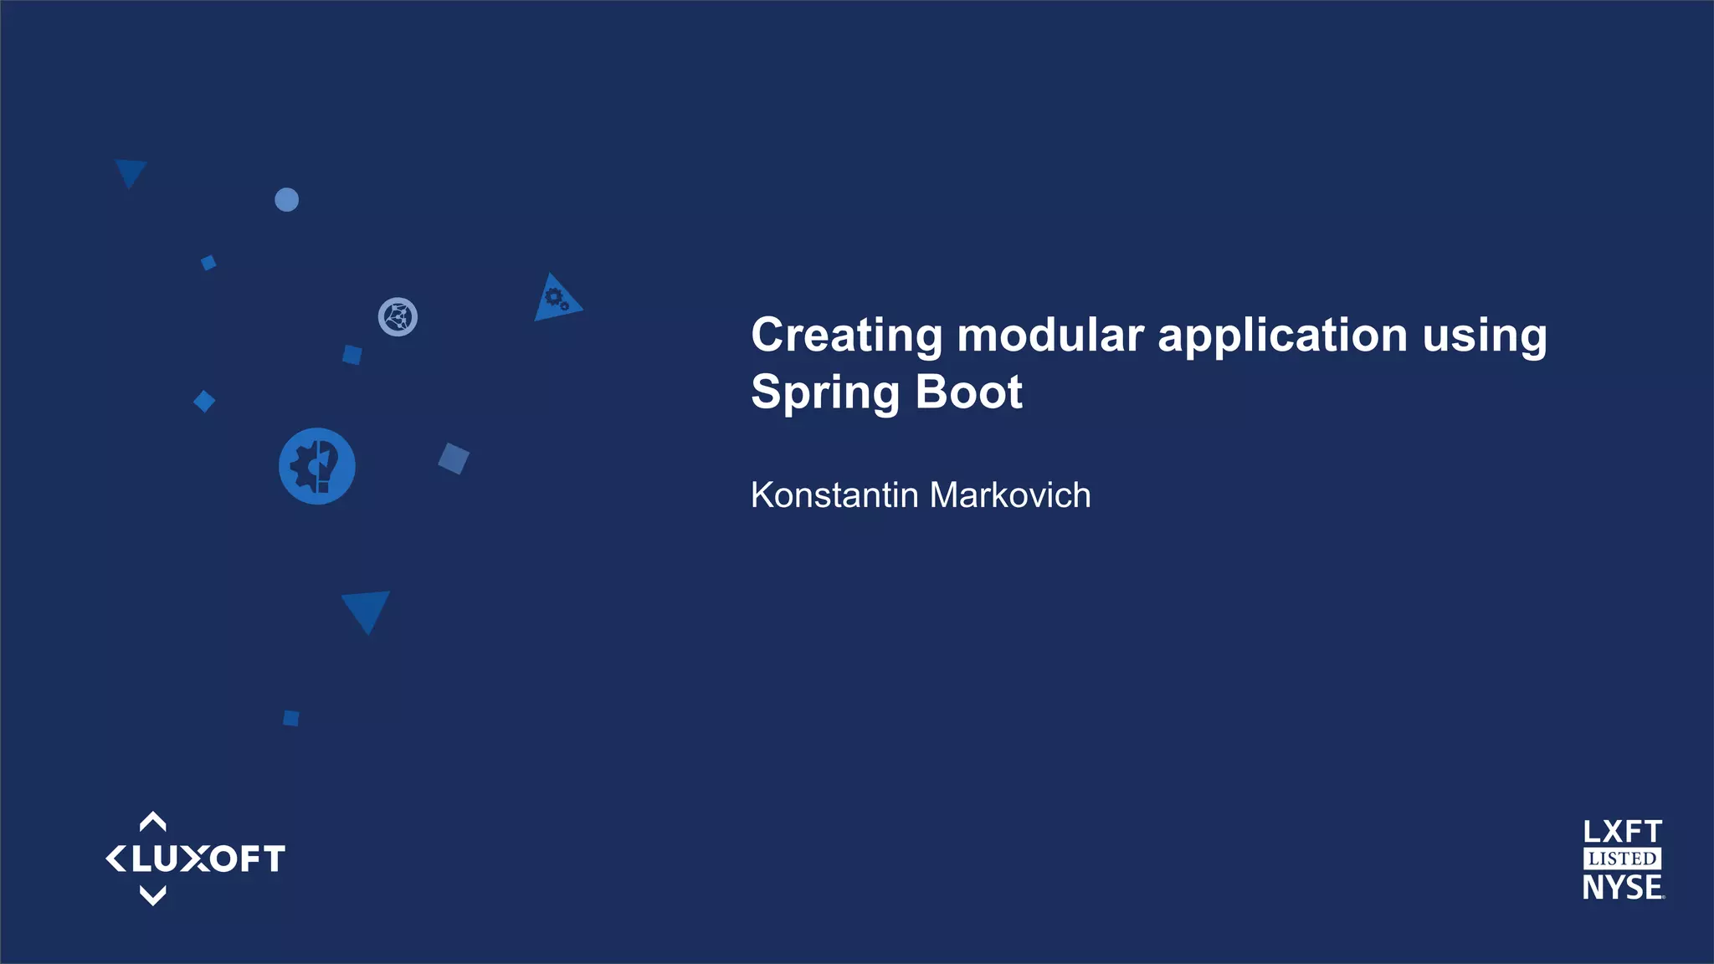Click the gear lightbulb circle icon
Image resolution: width=1714 pixels, height=964 pixels.
pyautogui.click(x=317, y=466)
